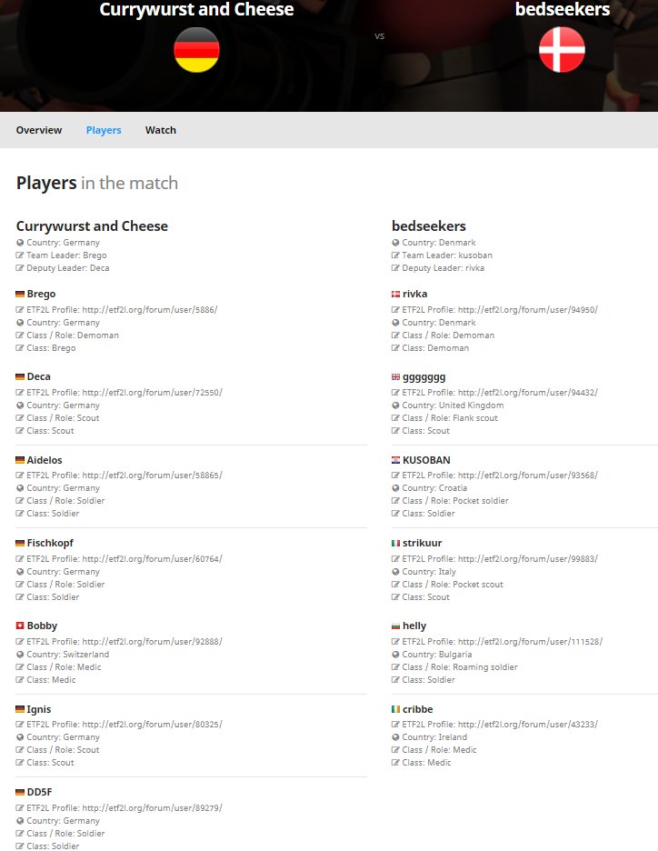Select player name KUSOBAN
The width and height of the screenshot is (658, 851).
[426, 460]
